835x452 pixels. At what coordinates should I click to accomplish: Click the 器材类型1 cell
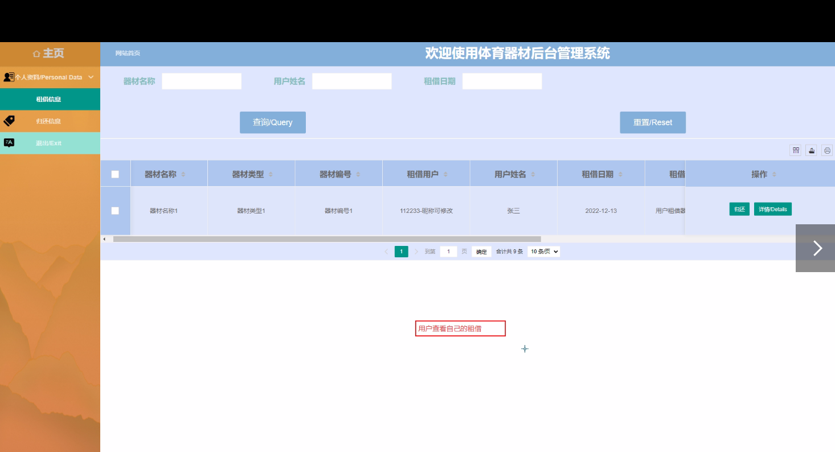(x=251, y=211)
